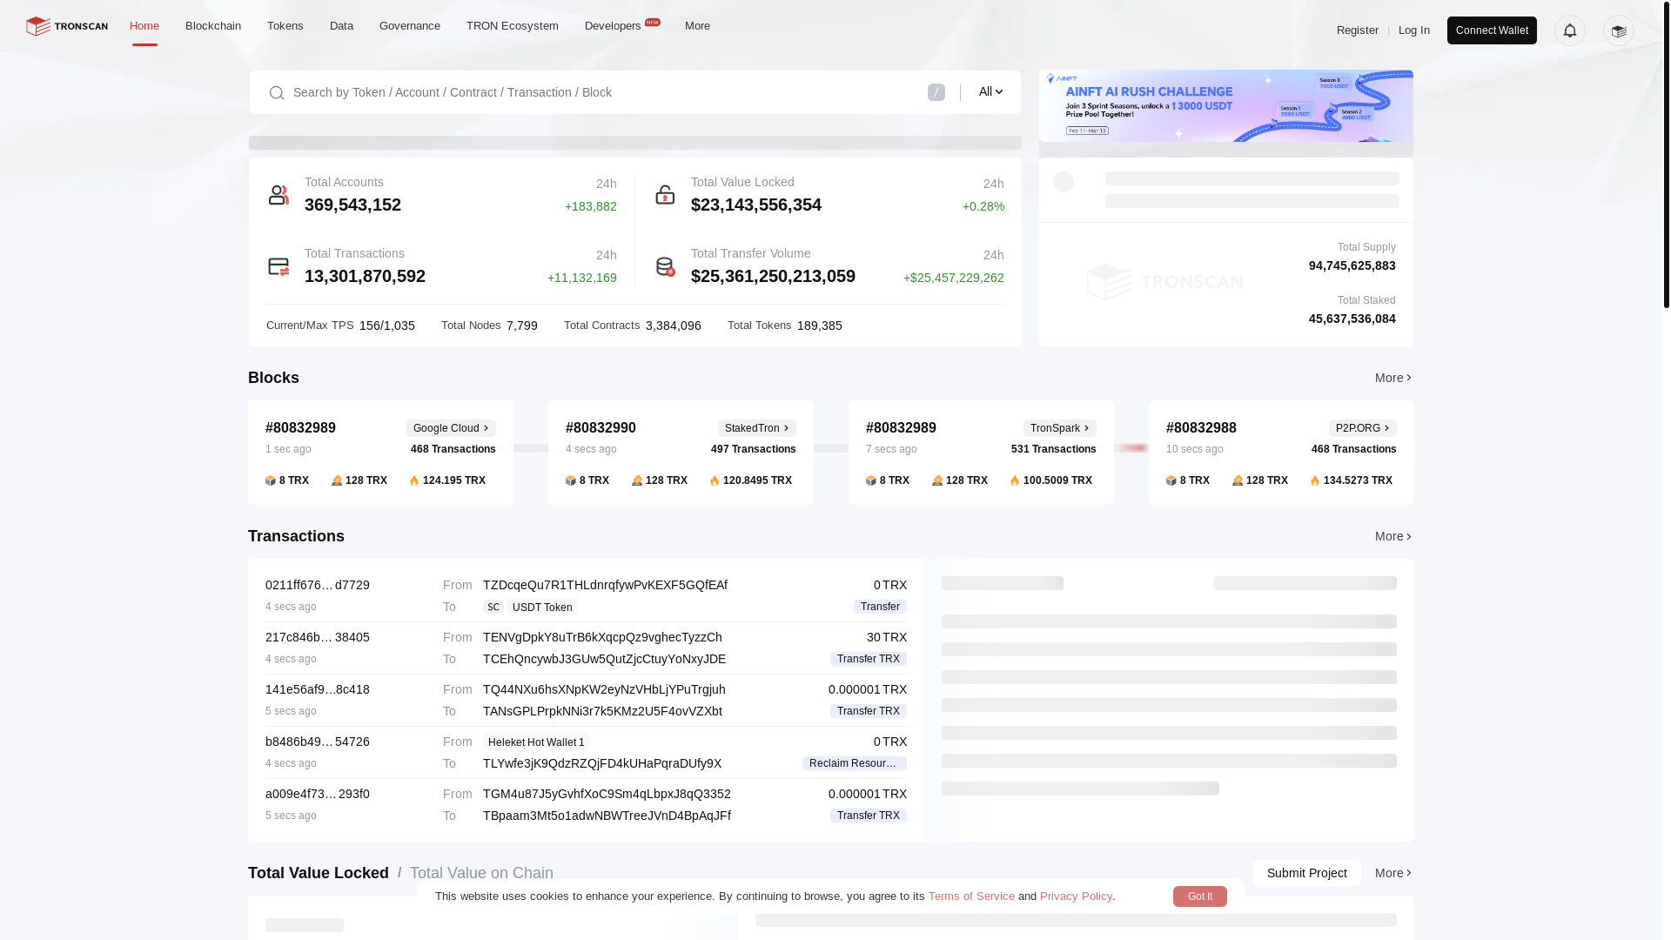Open the Tokens menu
1671x940 pixels.
[x=285, y=26]
